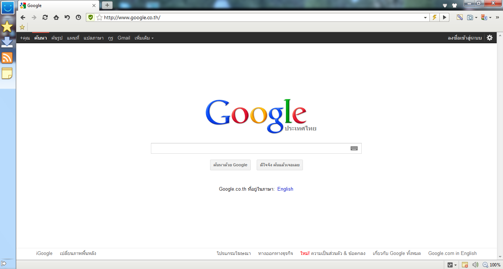
Task: Open ทางออกทางธุรกิจ business link
Action: click(x=276, y=253)
